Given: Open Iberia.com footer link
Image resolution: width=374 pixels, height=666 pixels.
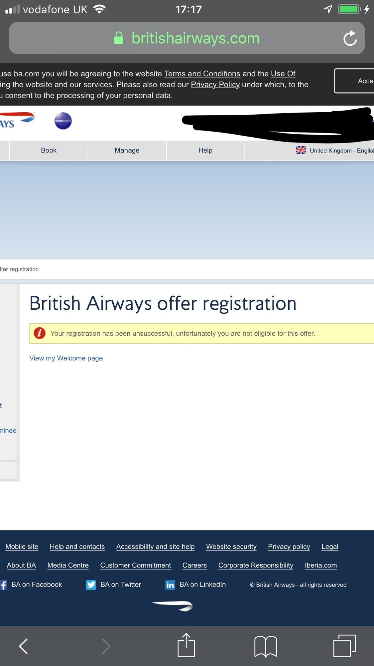Looking at the screenshot, I should (321, 565).
